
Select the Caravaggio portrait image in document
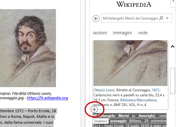pos(28,48)
